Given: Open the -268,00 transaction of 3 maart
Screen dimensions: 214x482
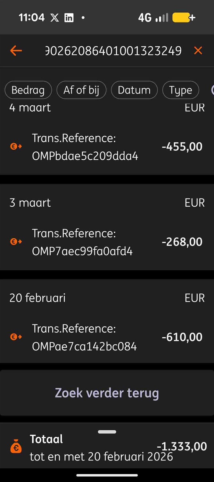Looking at the screenshot, I should point(107,242).
